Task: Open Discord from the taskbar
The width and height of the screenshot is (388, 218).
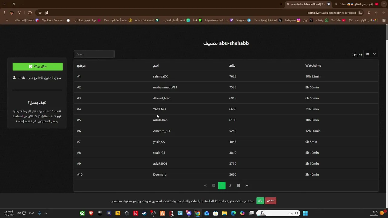Action: coord(189,213)
